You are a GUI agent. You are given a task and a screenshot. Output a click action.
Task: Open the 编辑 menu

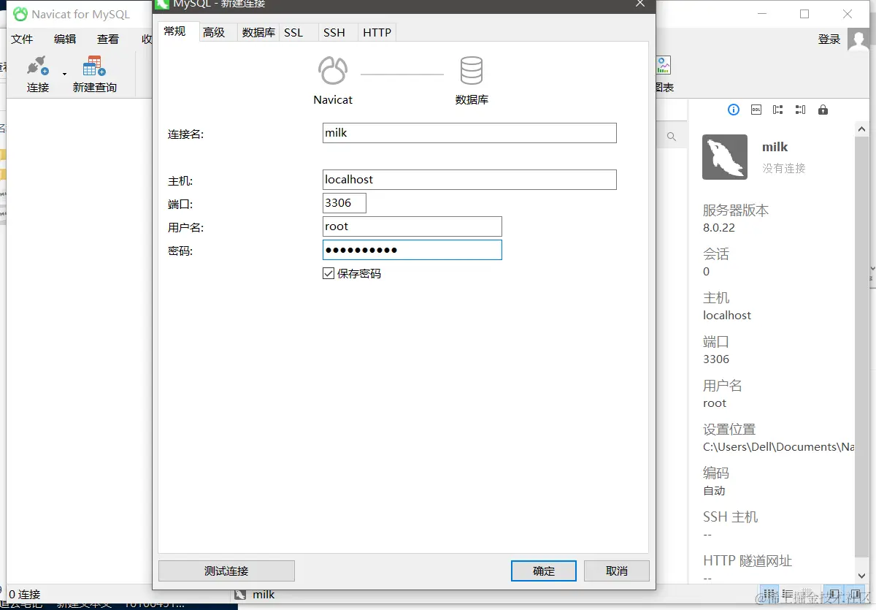(x=65, y=39)
